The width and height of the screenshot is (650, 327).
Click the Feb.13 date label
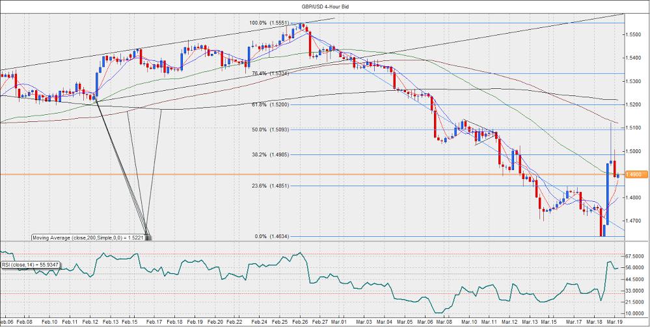[x=111, y=321]
